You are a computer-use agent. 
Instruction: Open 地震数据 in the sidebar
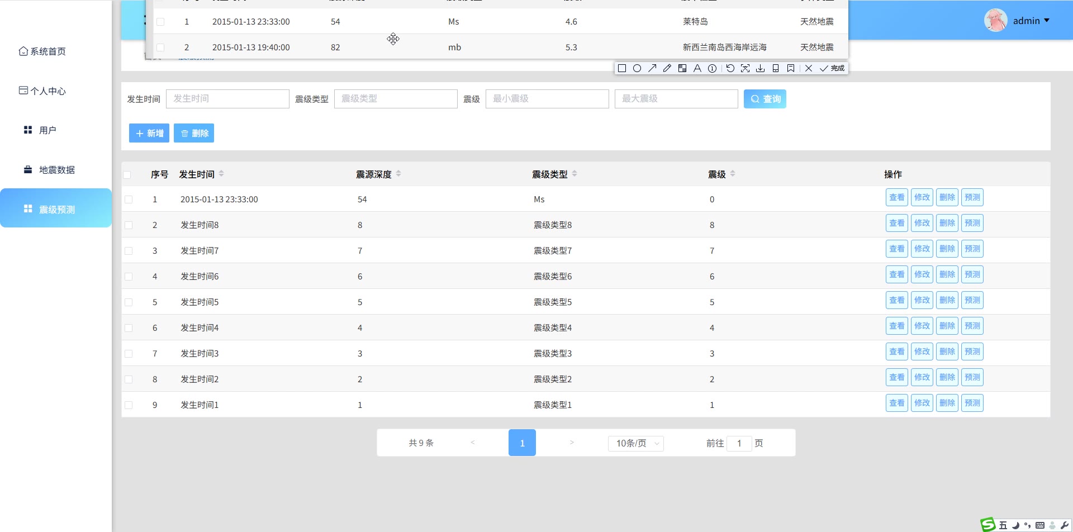point(56,170)
